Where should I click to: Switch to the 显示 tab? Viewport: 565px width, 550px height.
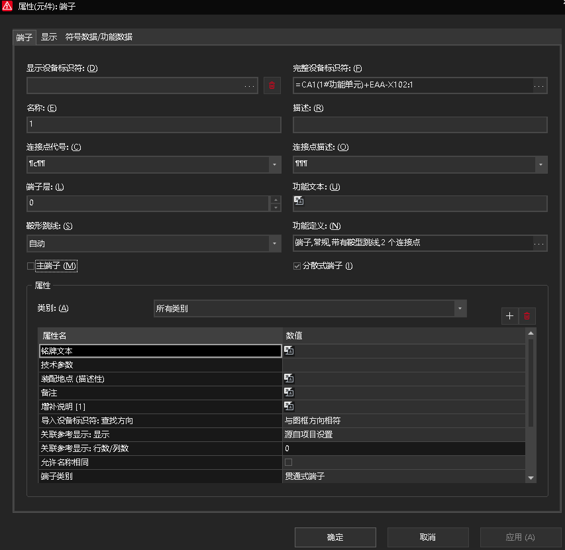pyautogui.click(x=48, y=38)
